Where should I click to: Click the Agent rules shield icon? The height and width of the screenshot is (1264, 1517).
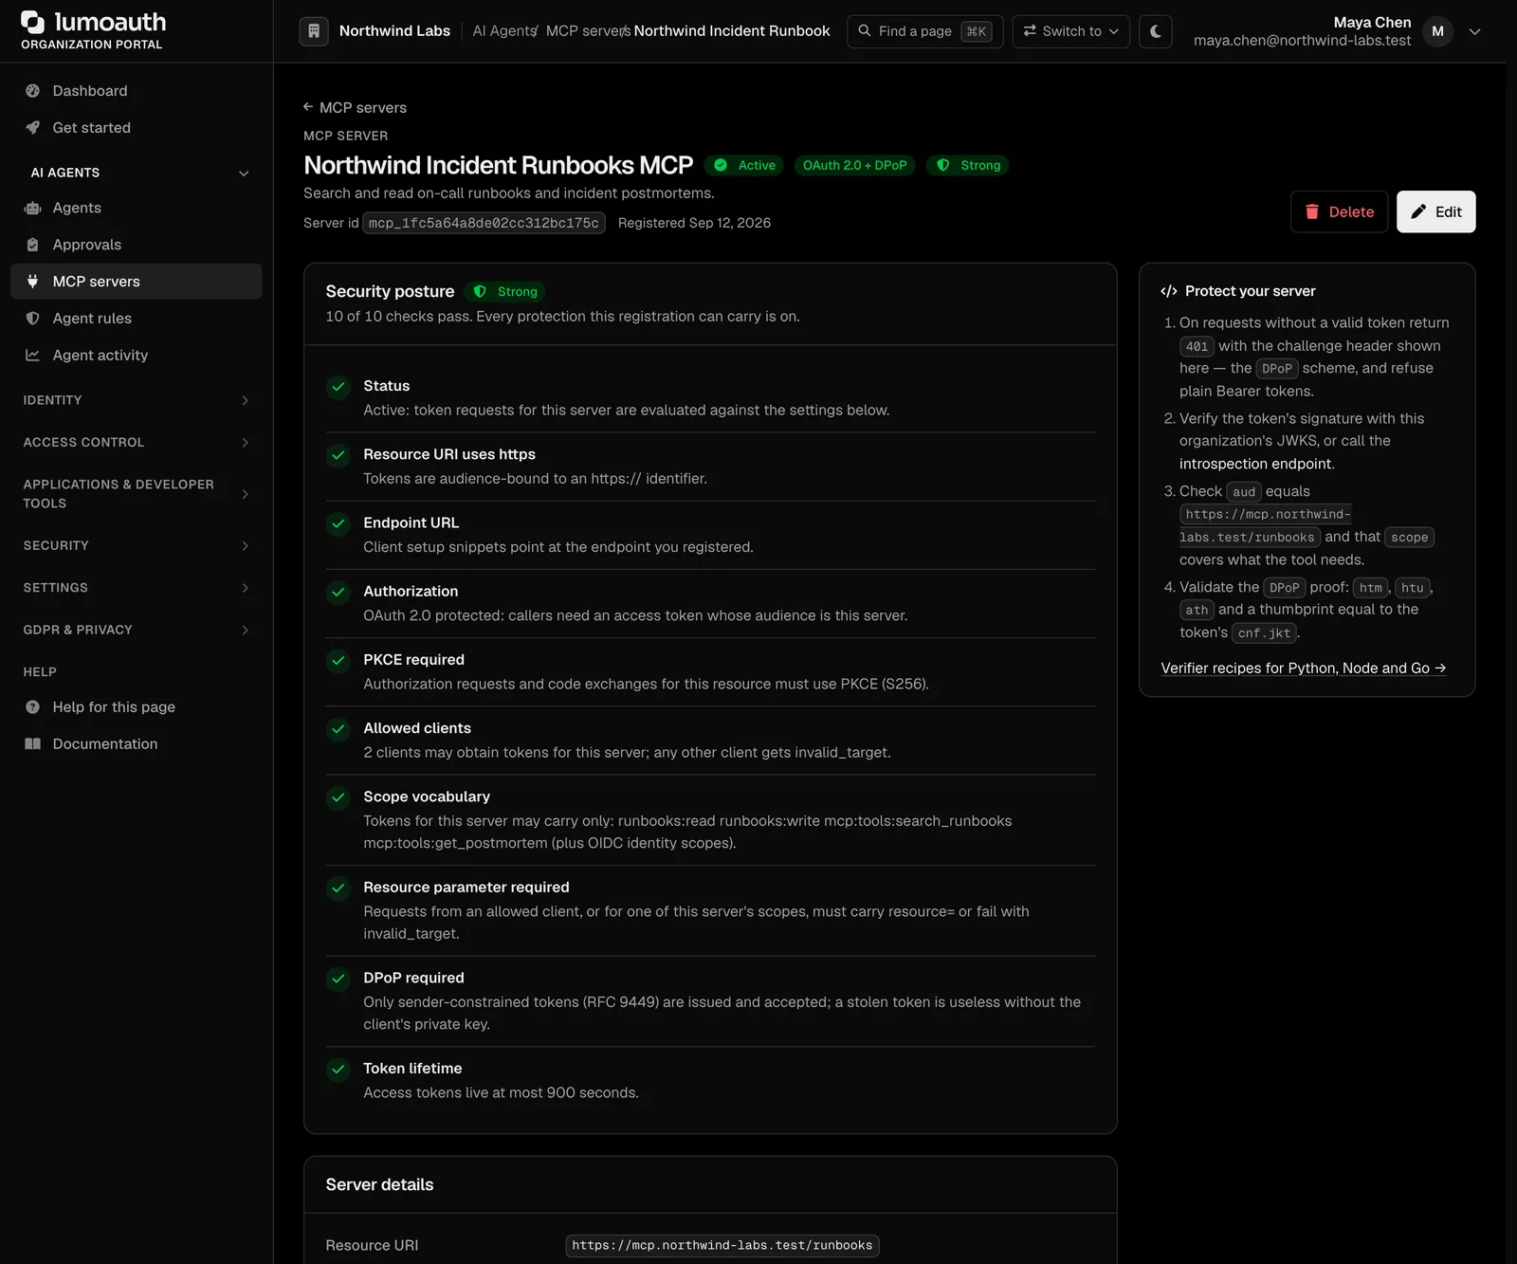pos(33,319)
